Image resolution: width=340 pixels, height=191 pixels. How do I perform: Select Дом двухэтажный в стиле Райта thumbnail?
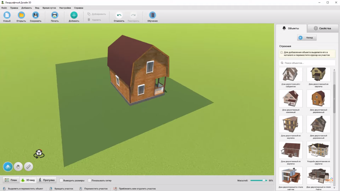(318, 176)
